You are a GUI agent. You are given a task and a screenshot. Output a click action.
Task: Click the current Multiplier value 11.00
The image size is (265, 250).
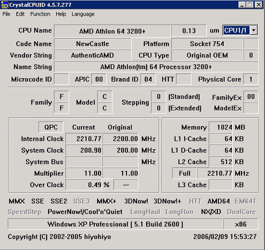83,173
